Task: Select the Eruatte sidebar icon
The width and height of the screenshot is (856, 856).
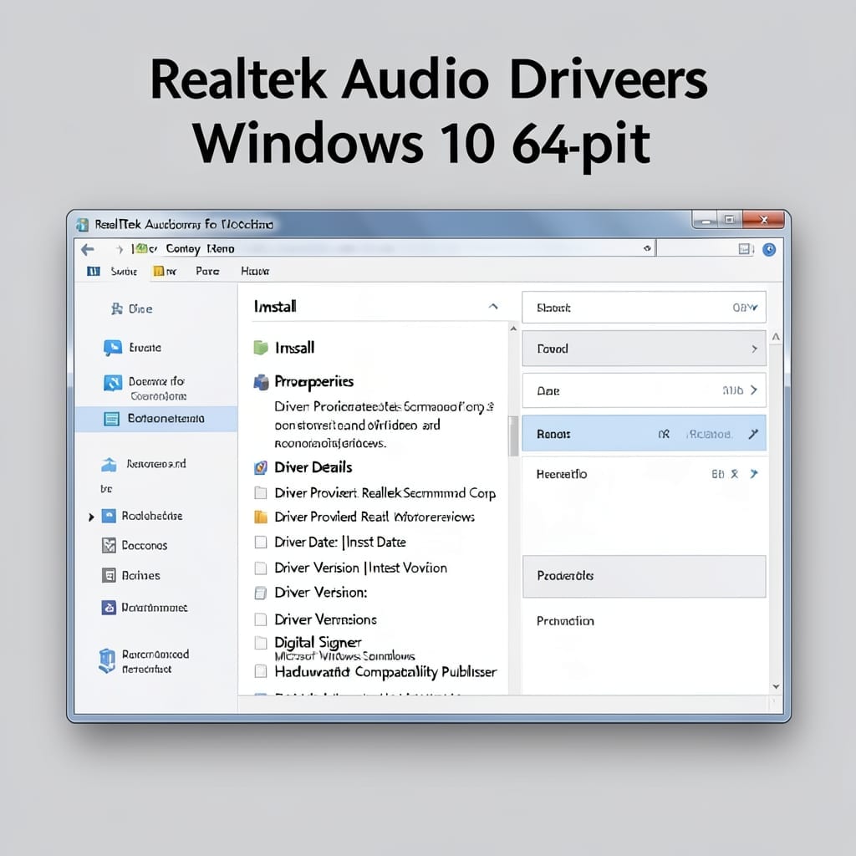Action: 113,348
